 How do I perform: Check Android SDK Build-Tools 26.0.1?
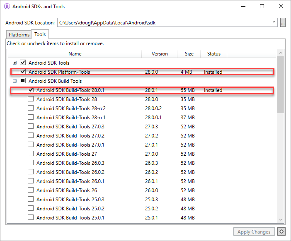coord(31,181)
